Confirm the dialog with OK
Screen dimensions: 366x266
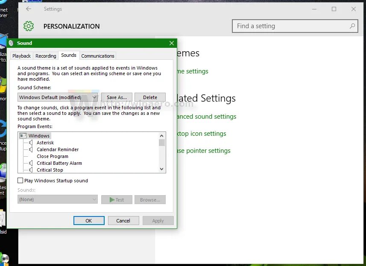pos(89,220)
